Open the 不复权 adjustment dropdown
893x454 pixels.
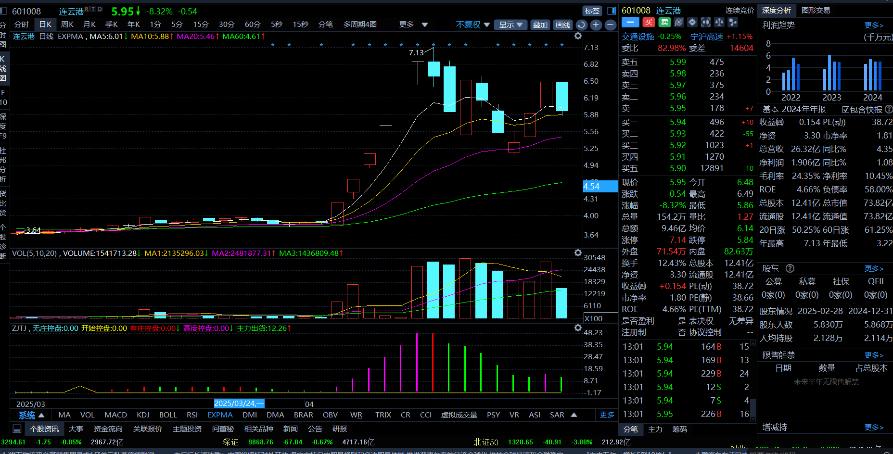(472, 25)
